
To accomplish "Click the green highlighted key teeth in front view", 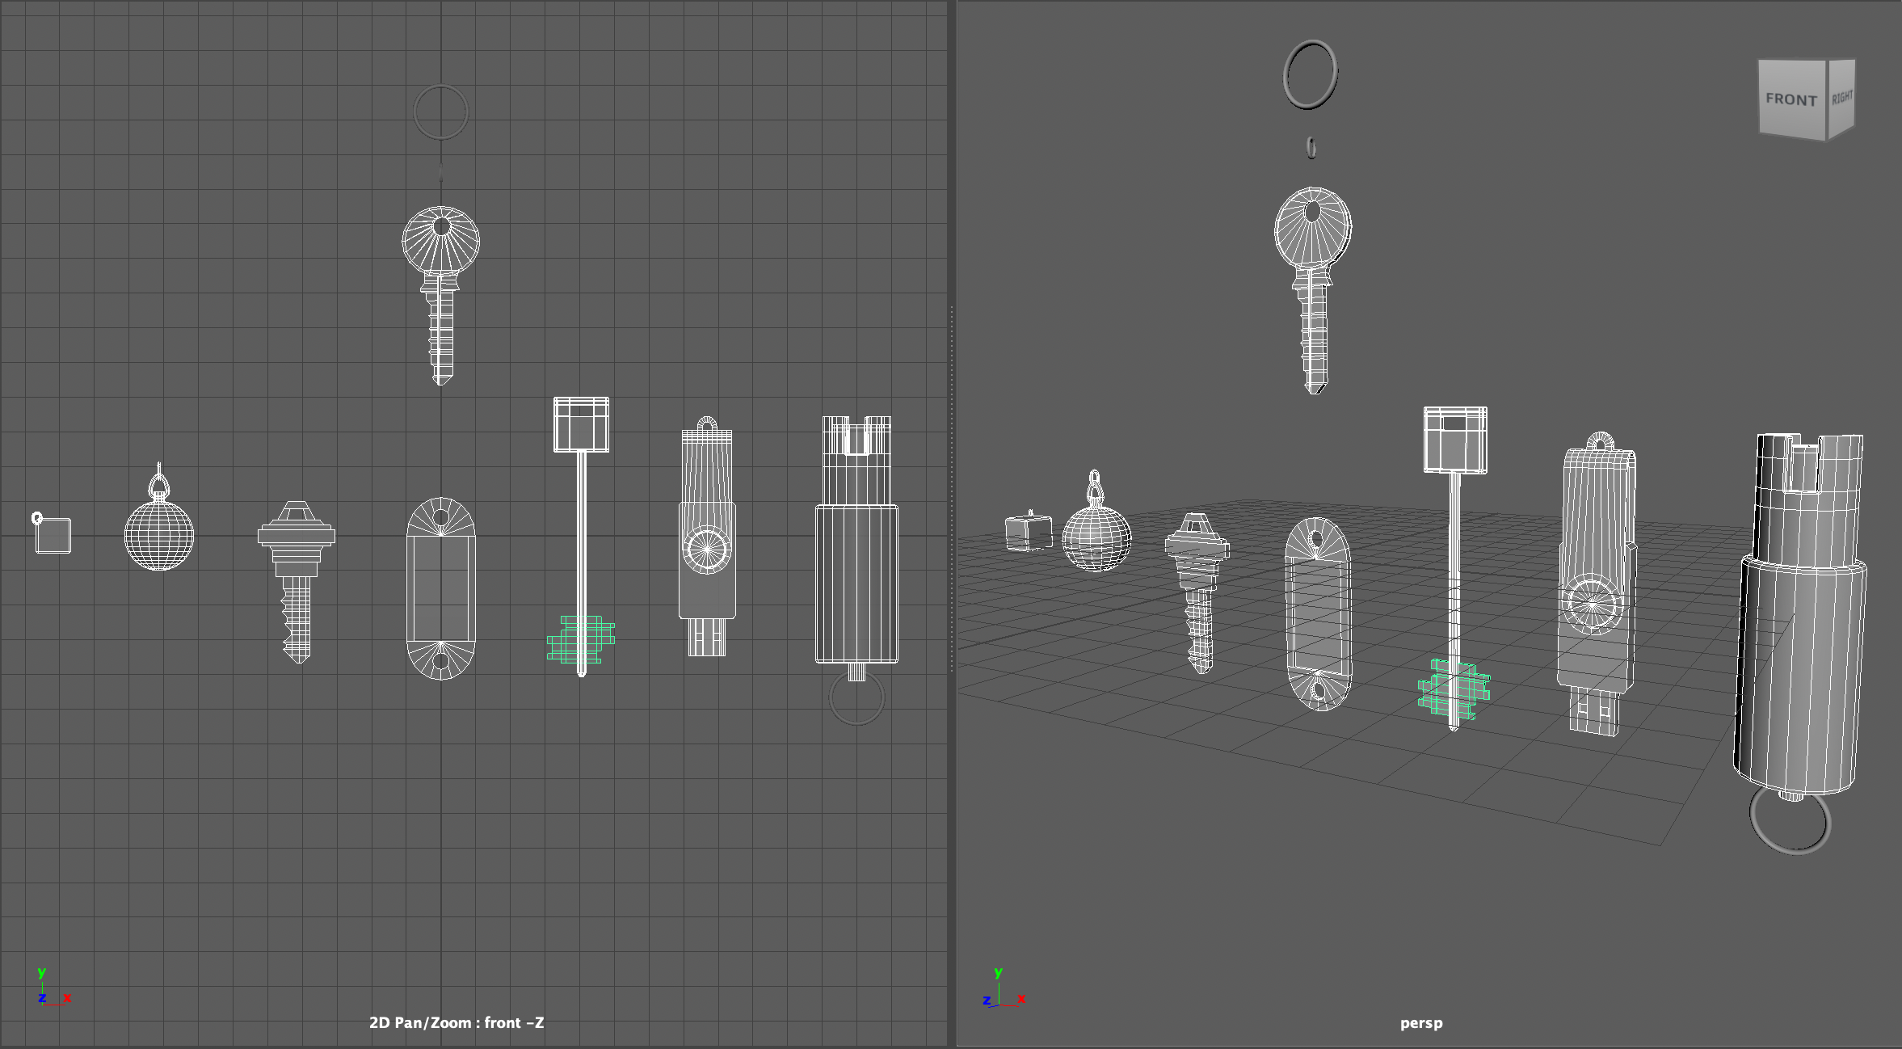I will tap(581, 639).
